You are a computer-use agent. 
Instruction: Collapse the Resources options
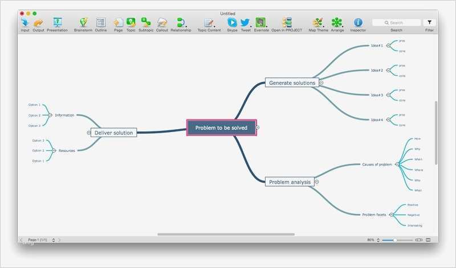pyautogui.click(x=54, y=150)
